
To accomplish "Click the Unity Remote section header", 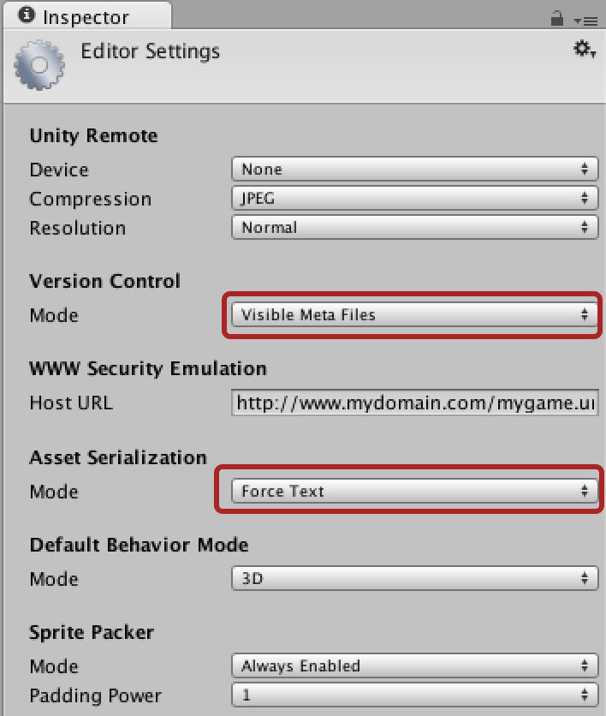I will (x=93, y=135).
